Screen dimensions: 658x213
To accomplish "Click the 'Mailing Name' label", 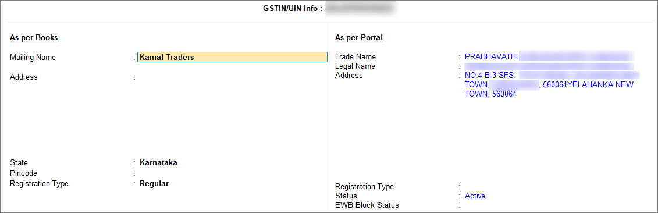I will 33,58.
